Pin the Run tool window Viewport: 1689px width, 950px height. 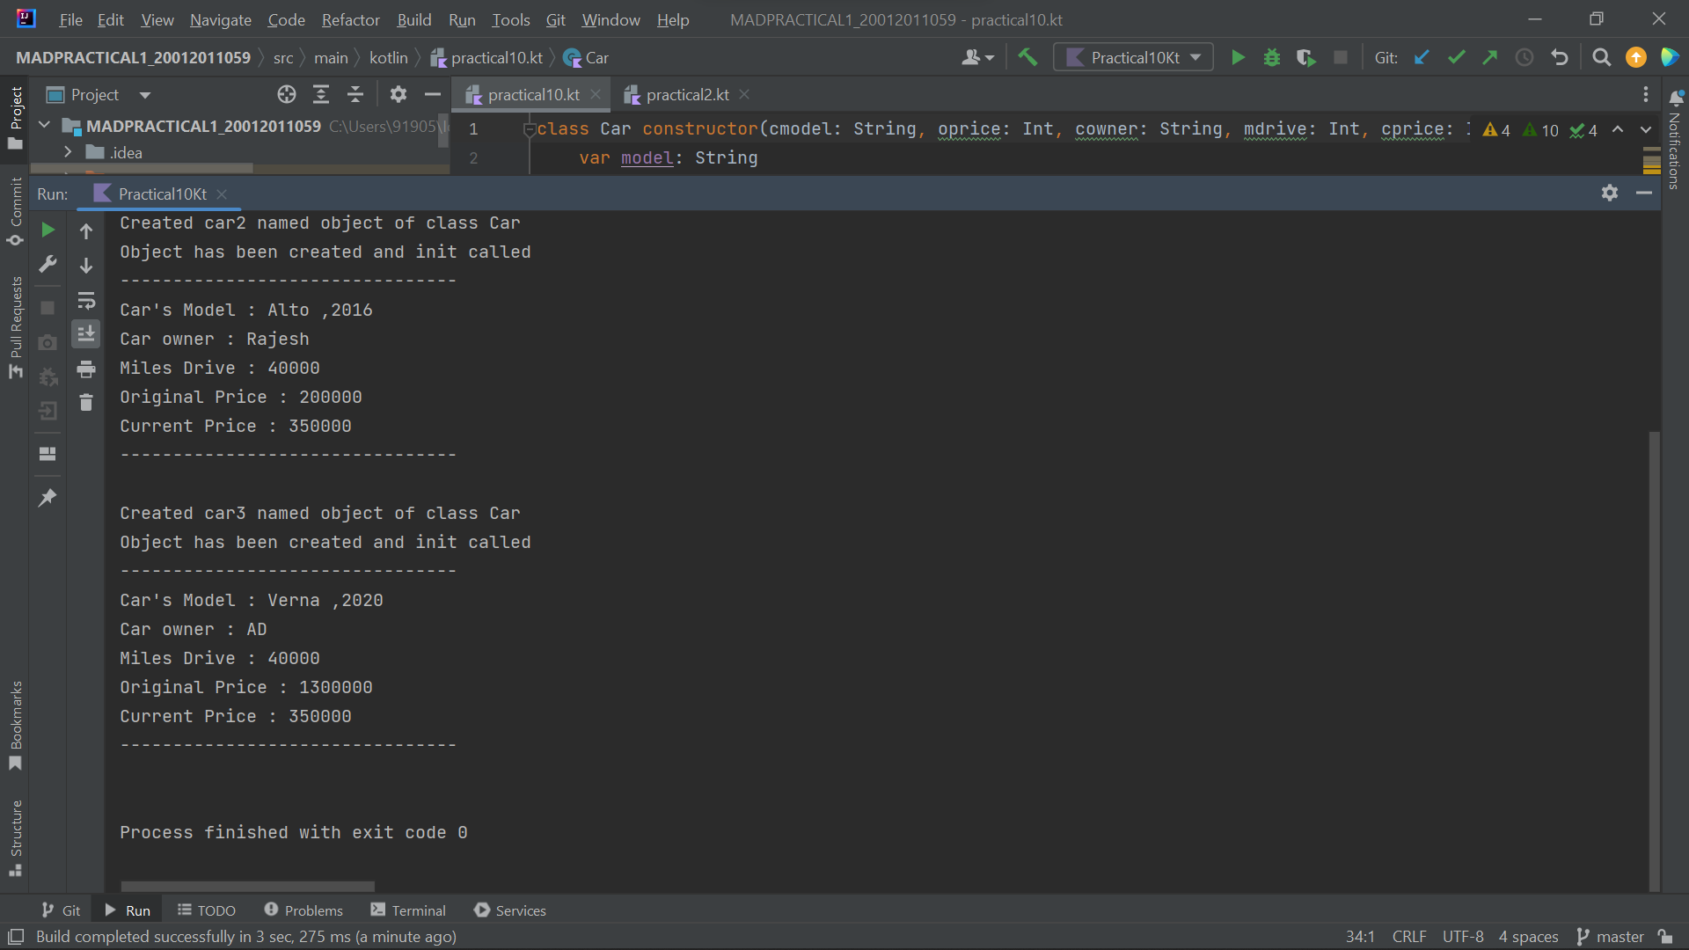pyautogui.click(x=48, y=497)
